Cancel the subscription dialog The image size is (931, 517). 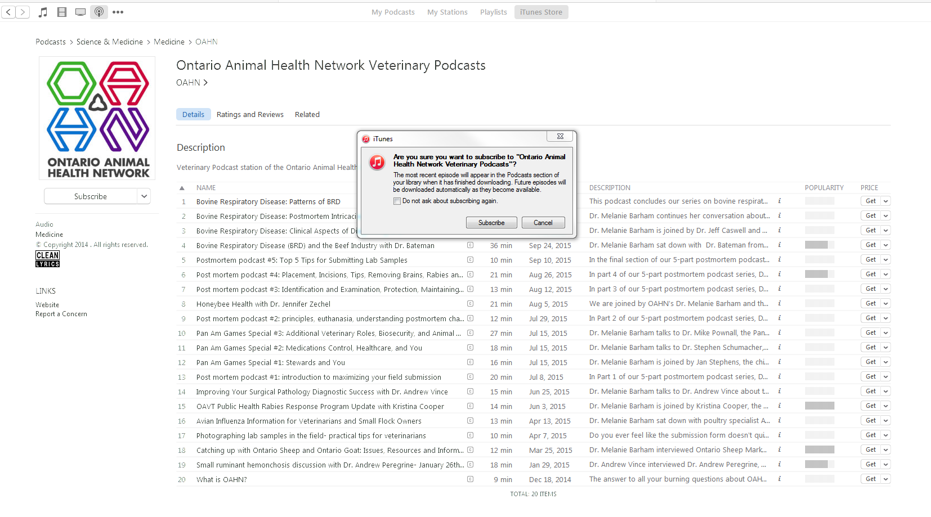point(543,223)
